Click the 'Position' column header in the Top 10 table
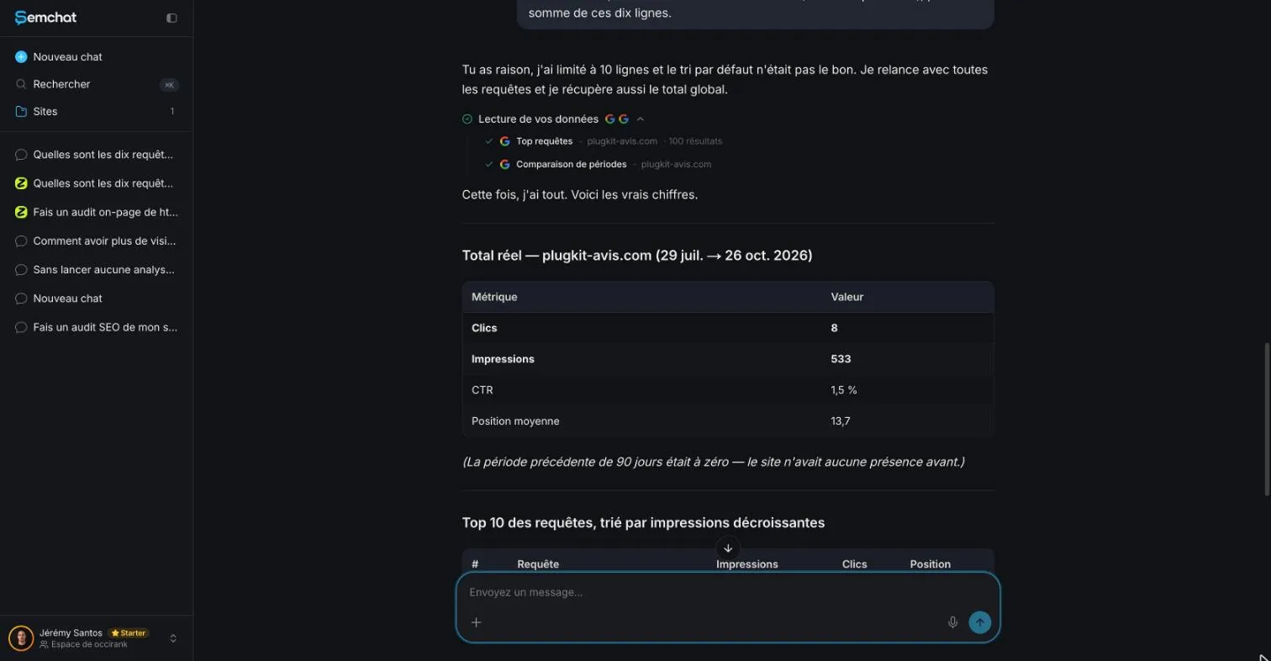1271x661 pixels. [x=931, y=564]
